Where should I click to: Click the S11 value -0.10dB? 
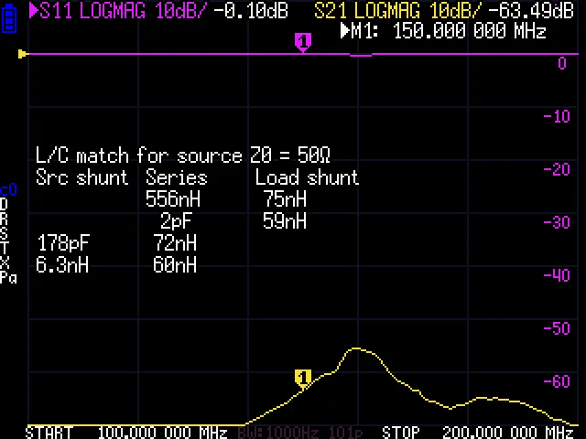click(251, 10)
